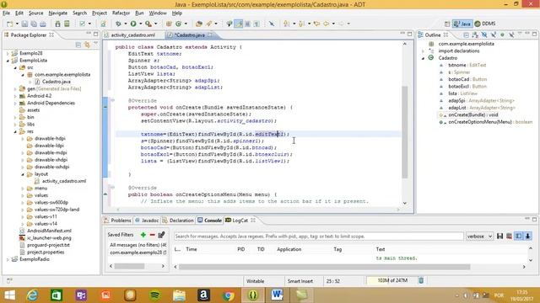540x303 pixels.
Task: Select the Java perspective button
Action: 462,24
